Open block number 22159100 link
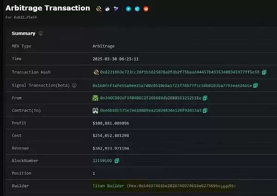277x196 pixels. click(102, 160)
